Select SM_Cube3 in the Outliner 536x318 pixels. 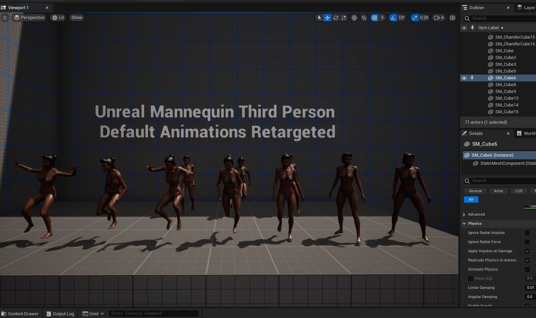(506, 64)
